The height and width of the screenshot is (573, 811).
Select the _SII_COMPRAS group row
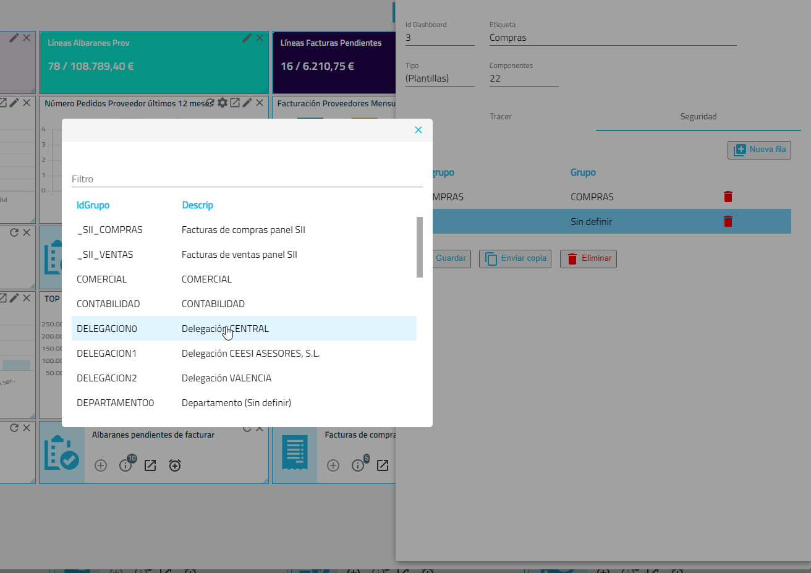[x=244, y=229]
